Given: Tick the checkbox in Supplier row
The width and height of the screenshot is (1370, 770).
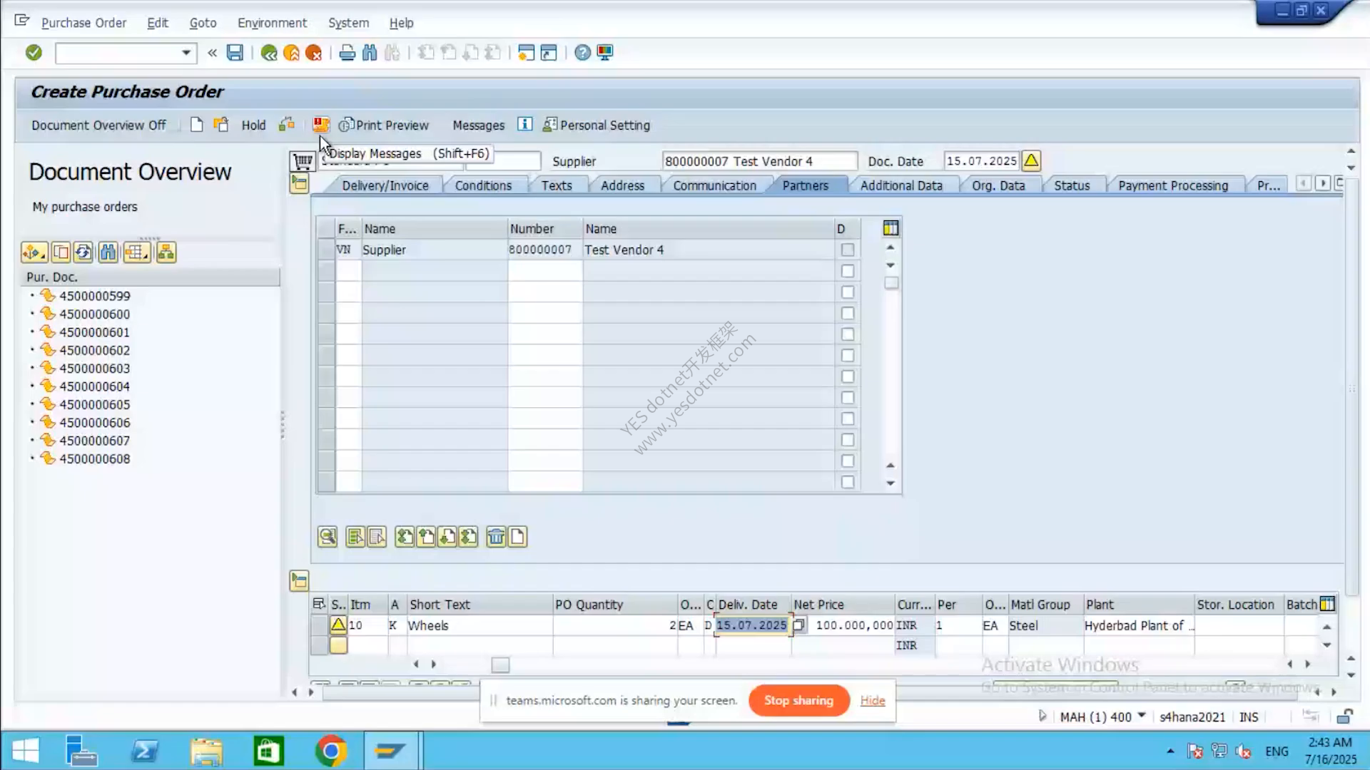Looking at the screenshot, I should point(848,250).
